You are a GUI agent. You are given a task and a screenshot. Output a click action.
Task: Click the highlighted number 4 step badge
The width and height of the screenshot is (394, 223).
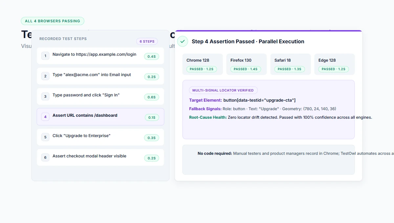[45, 117]
